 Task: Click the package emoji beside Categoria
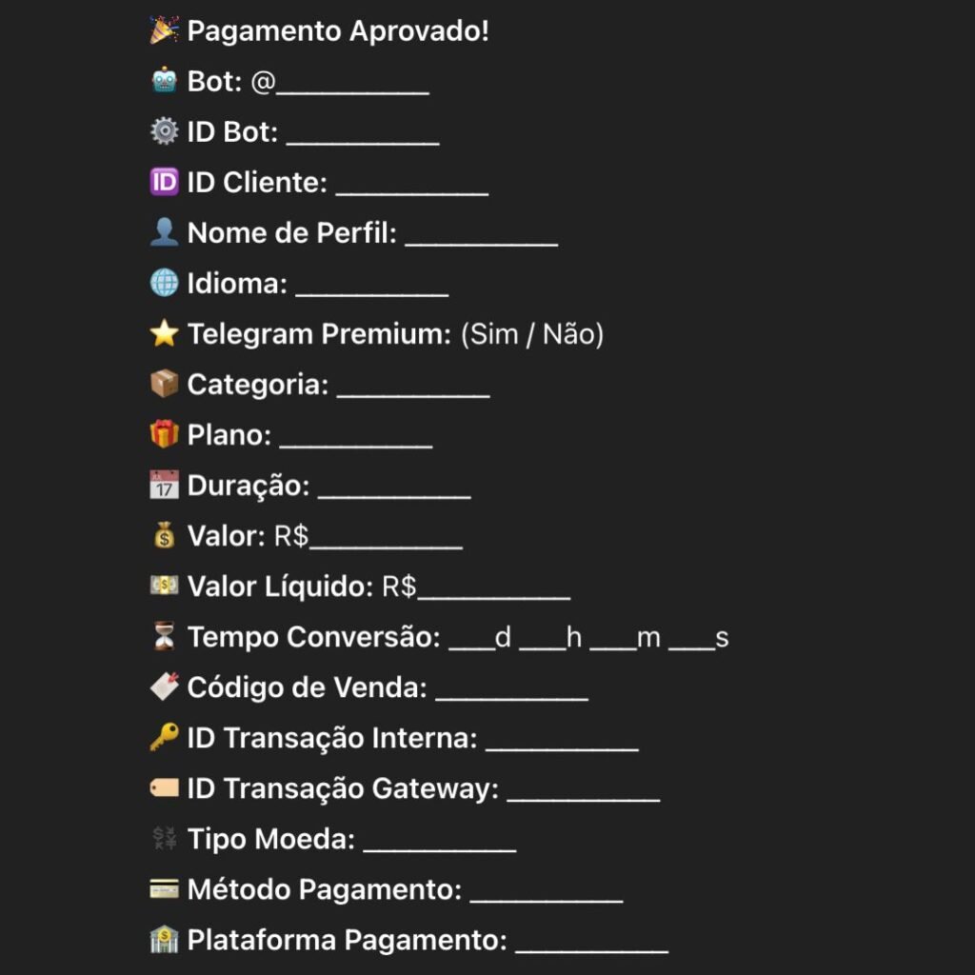pyautogui.click(x=164, y=385)
